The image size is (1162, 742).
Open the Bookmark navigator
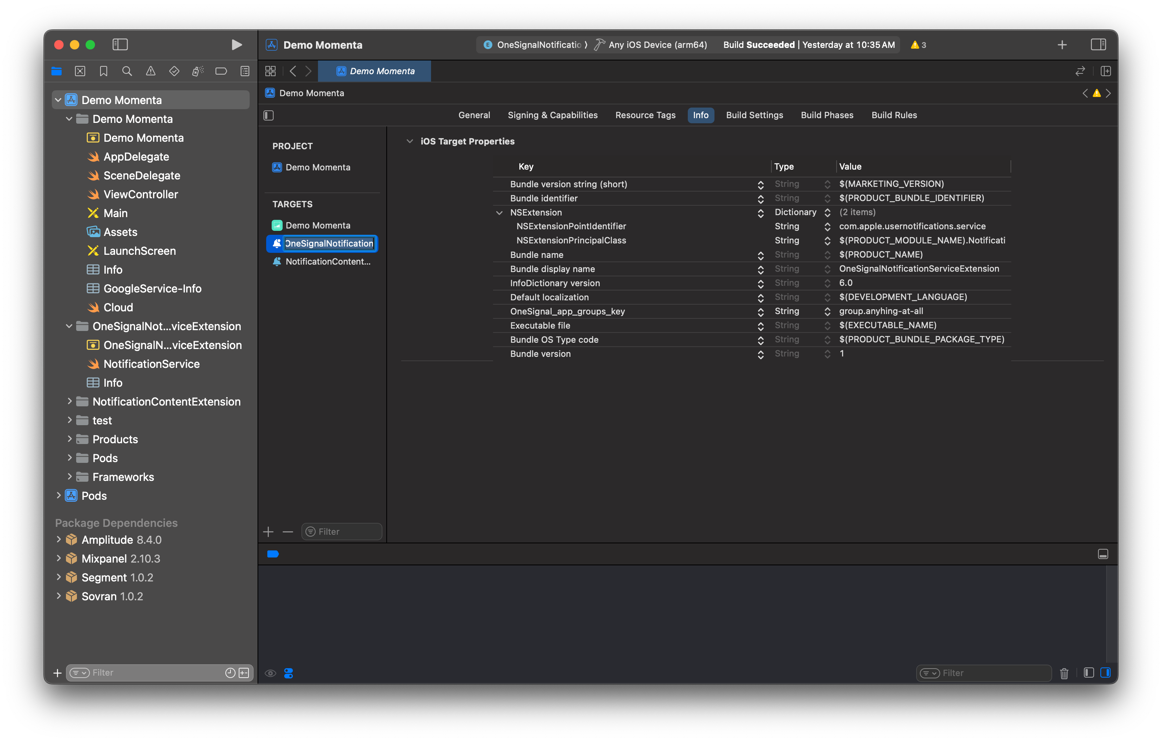coord(103,71)
